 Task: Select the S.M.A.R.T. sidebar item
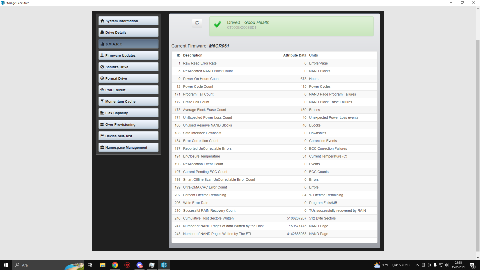tap(128, 44)
